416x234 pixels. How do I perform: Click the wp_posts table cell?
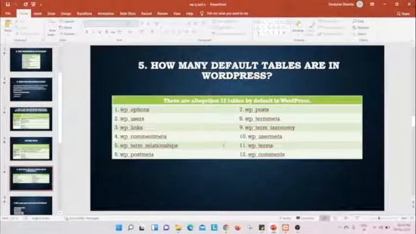pos(300,110)
